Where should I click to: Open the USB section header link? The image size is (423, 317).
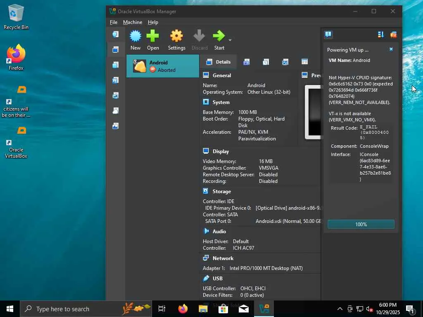pyautogui.click(x=218, y=279)
